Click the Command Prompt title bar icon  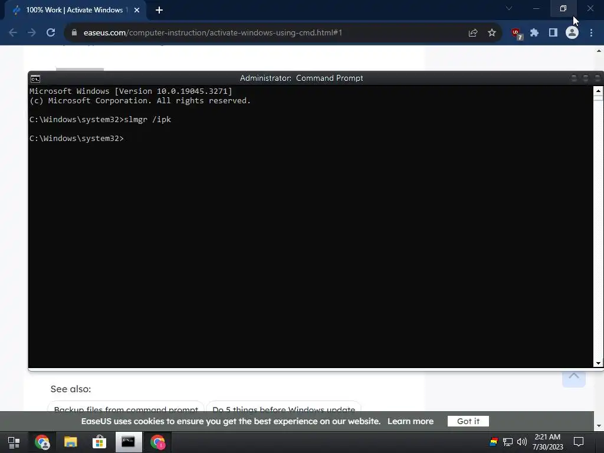tap(35, 78)
